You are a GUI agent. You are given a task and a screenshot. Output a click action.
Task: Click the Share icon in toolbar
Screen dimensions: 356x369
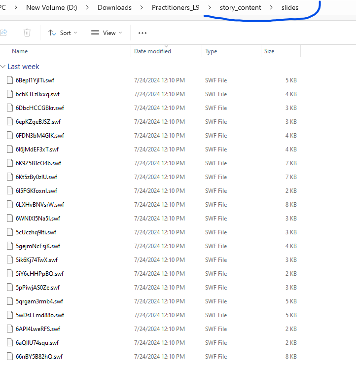3,33
